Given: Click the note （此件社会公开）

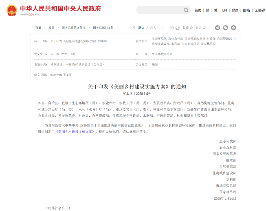Looking at the screenshot, I should (x=58, y=208).
